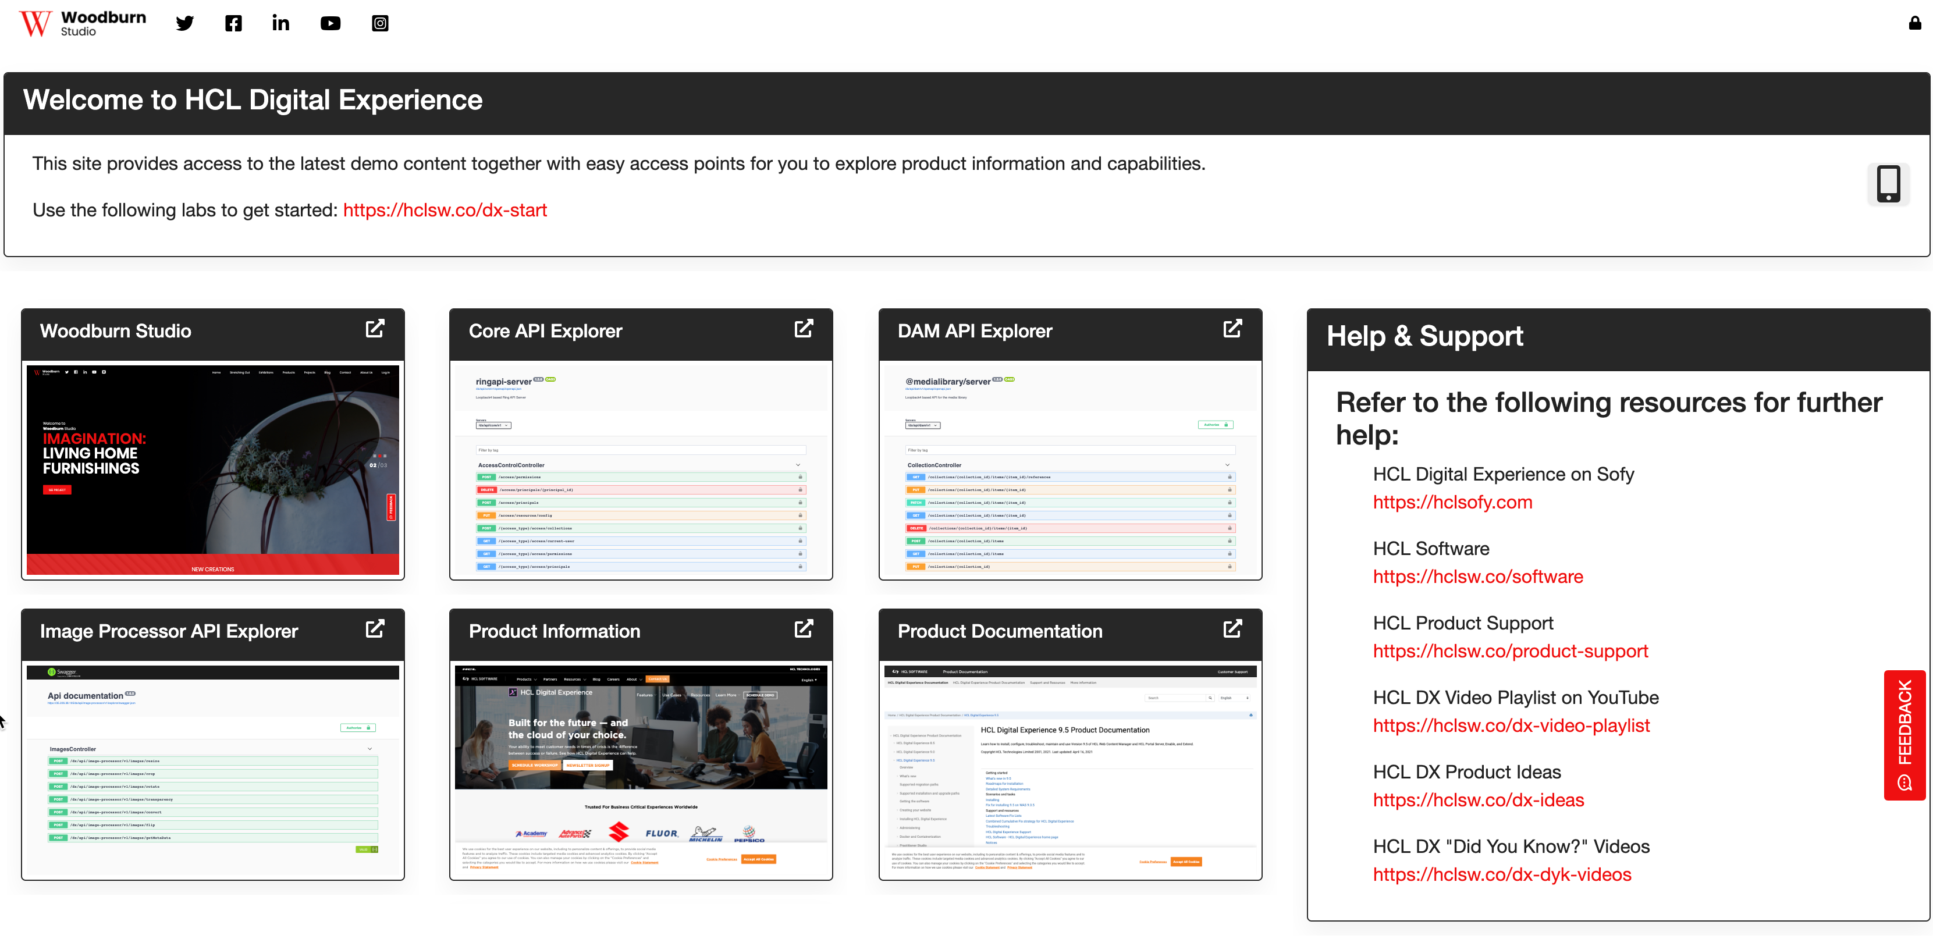The image size is (1933, 946).
Task: Click the Product Information card title
Action: 555,631
